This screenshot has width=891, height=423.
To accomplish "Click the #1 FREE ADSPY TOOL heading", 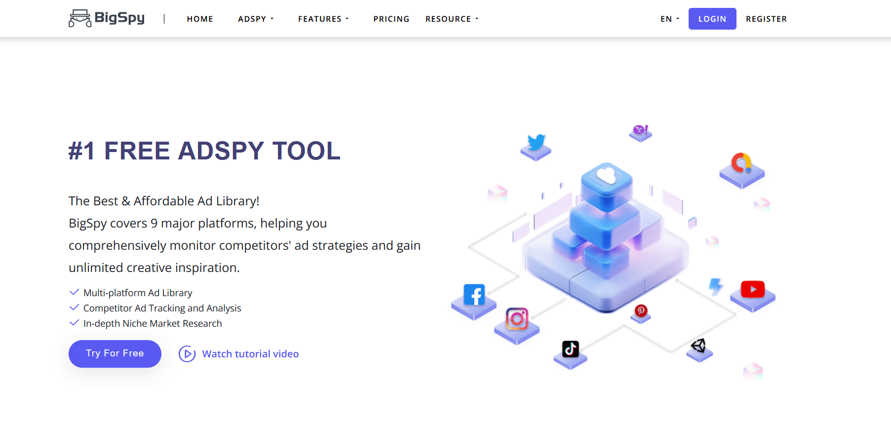I will point(204,151).
